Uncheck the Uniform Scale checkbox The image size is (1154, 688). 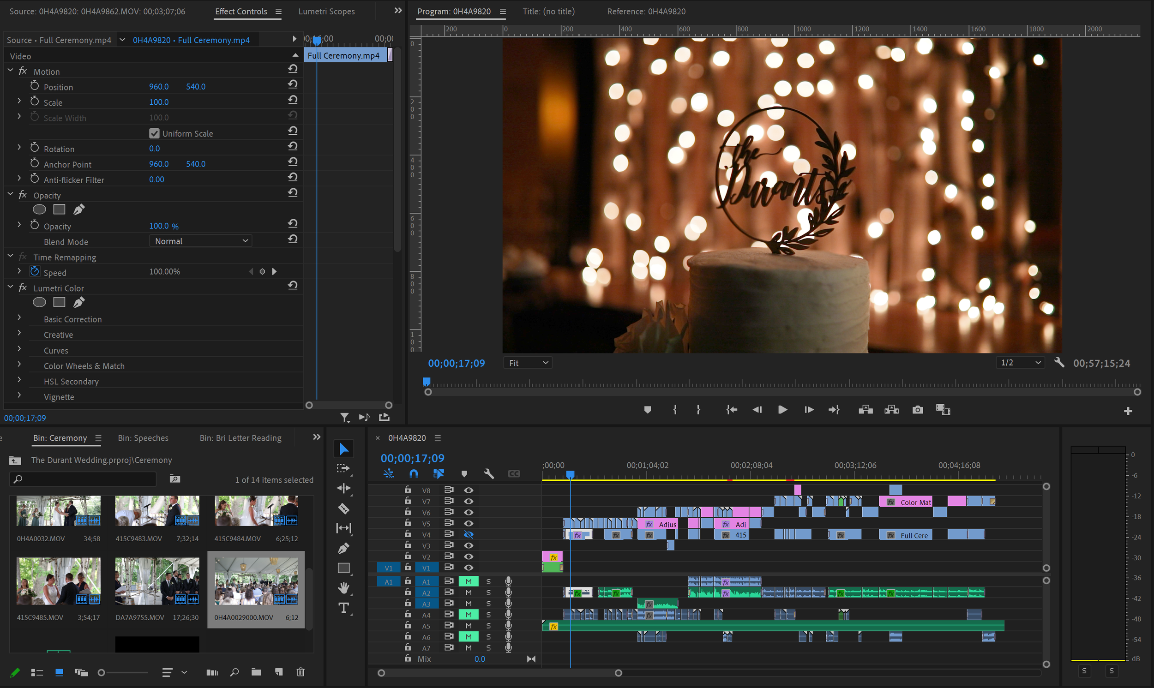(154, 133)
